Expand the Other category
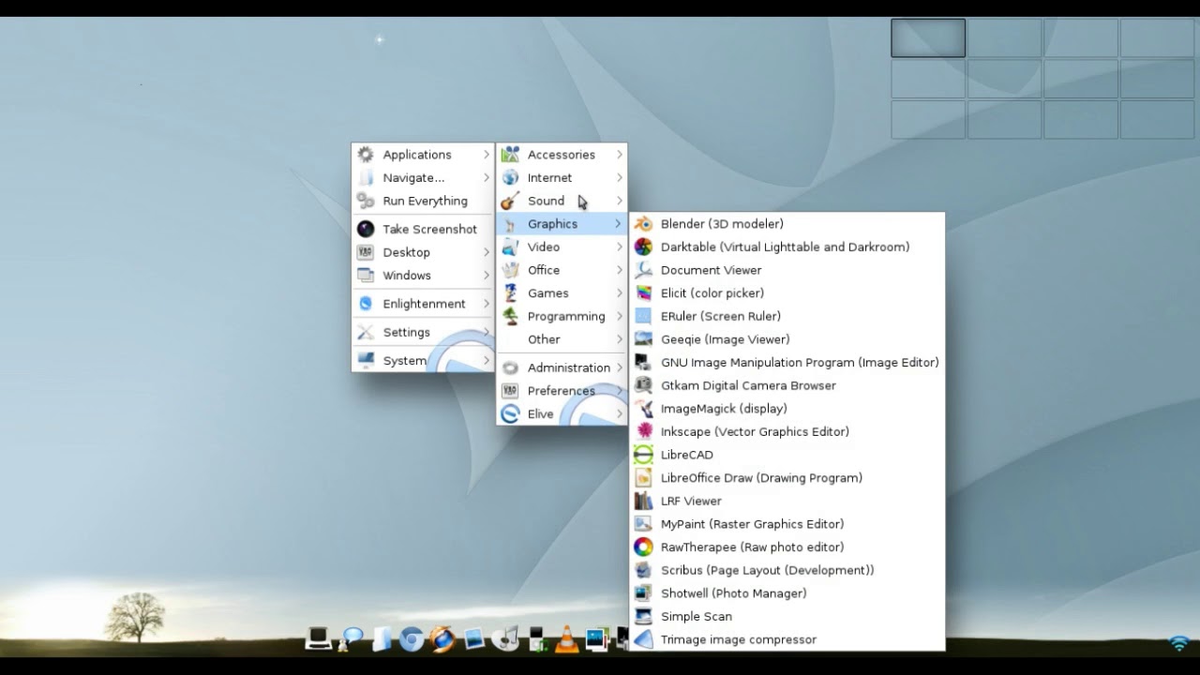Screen dimensions: 1200x675 562,339
